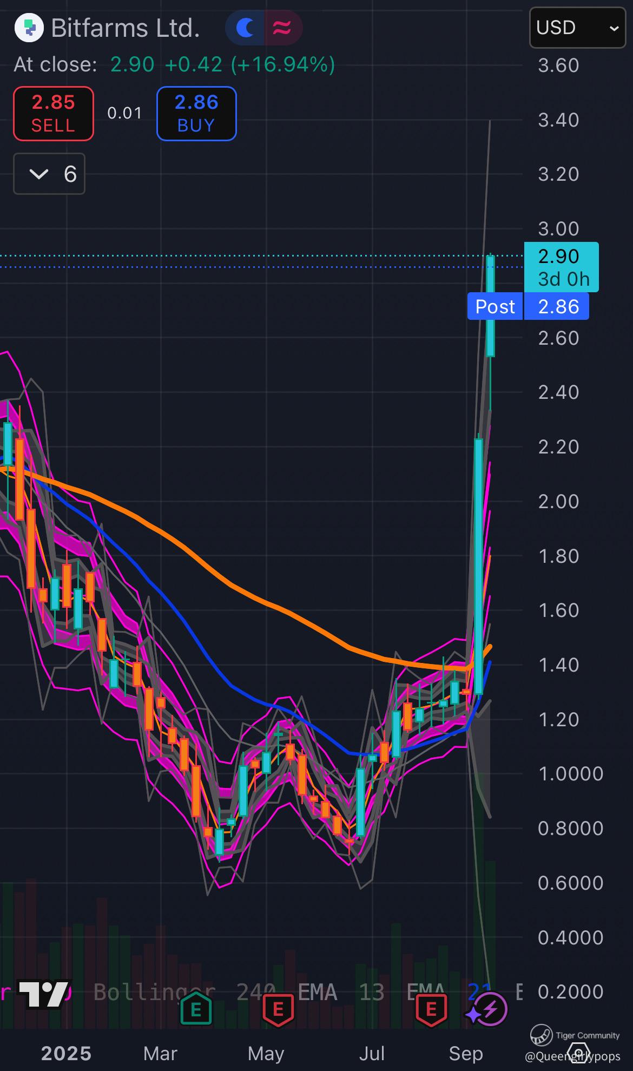Tap the 2.90 current price label
633x1071 pixels.
coord(562,267)
